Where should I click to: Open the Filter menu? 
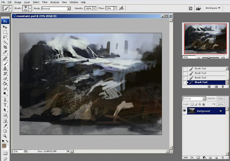[x=45, y=2]
